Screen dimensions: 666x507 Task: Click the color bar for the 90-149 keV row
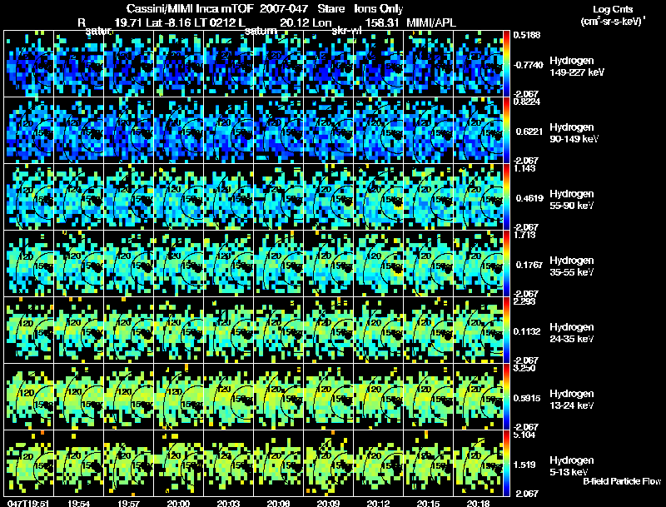[506, 131]
